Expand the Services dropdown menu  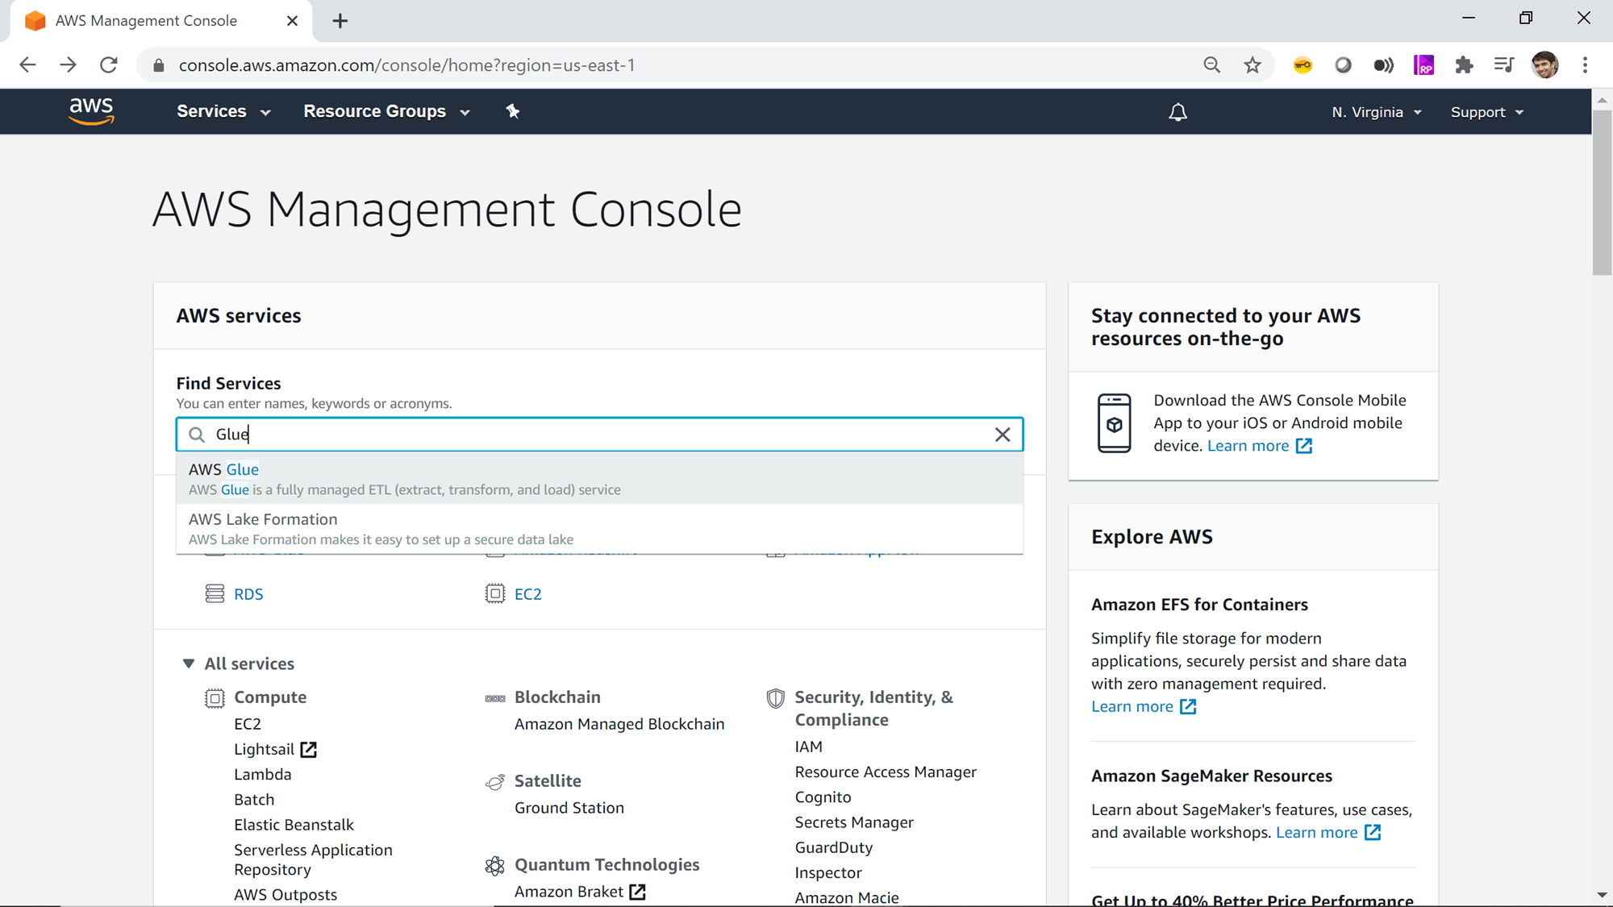point(223,111)
